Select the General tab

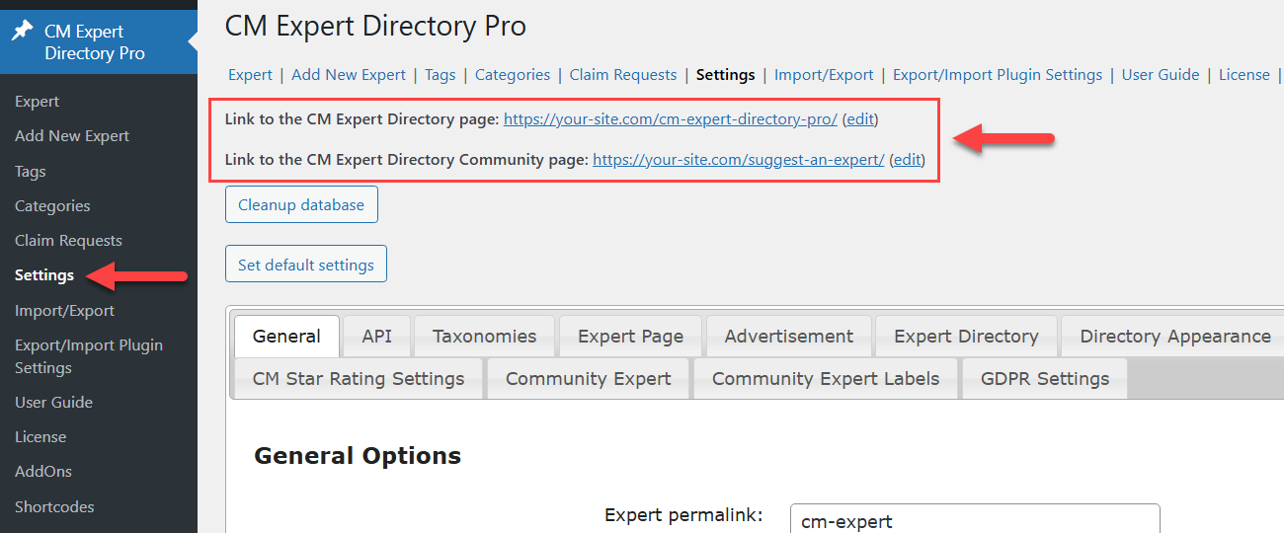286,337
